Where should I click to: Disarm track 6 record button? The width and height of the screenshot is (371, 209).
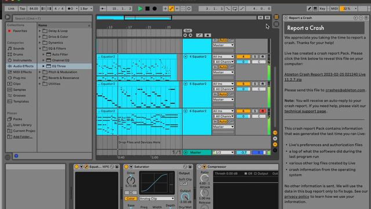point(263,111)
